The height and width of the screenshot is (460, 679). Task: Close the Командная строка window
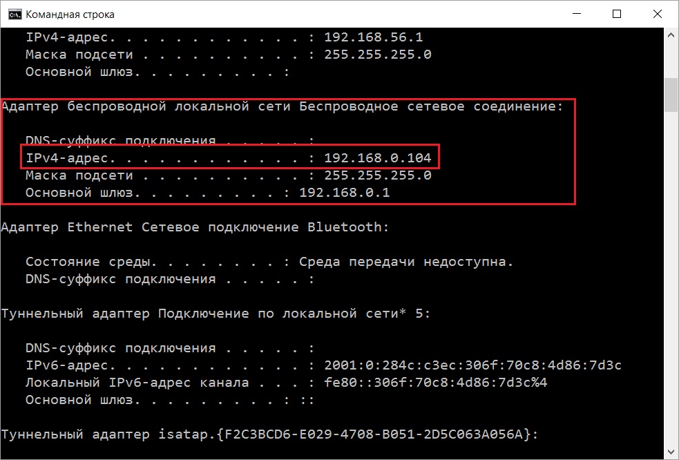pos(658,14)
